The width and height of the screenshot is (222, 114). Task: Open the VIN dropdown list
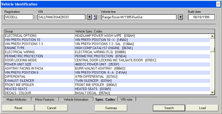coord(89,17)
